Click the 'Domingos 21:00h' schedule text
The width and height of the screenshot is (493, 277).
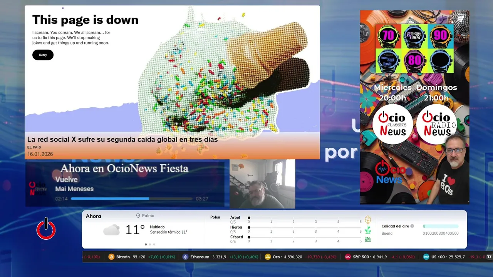pyautogui.click(x=436, y=93)
